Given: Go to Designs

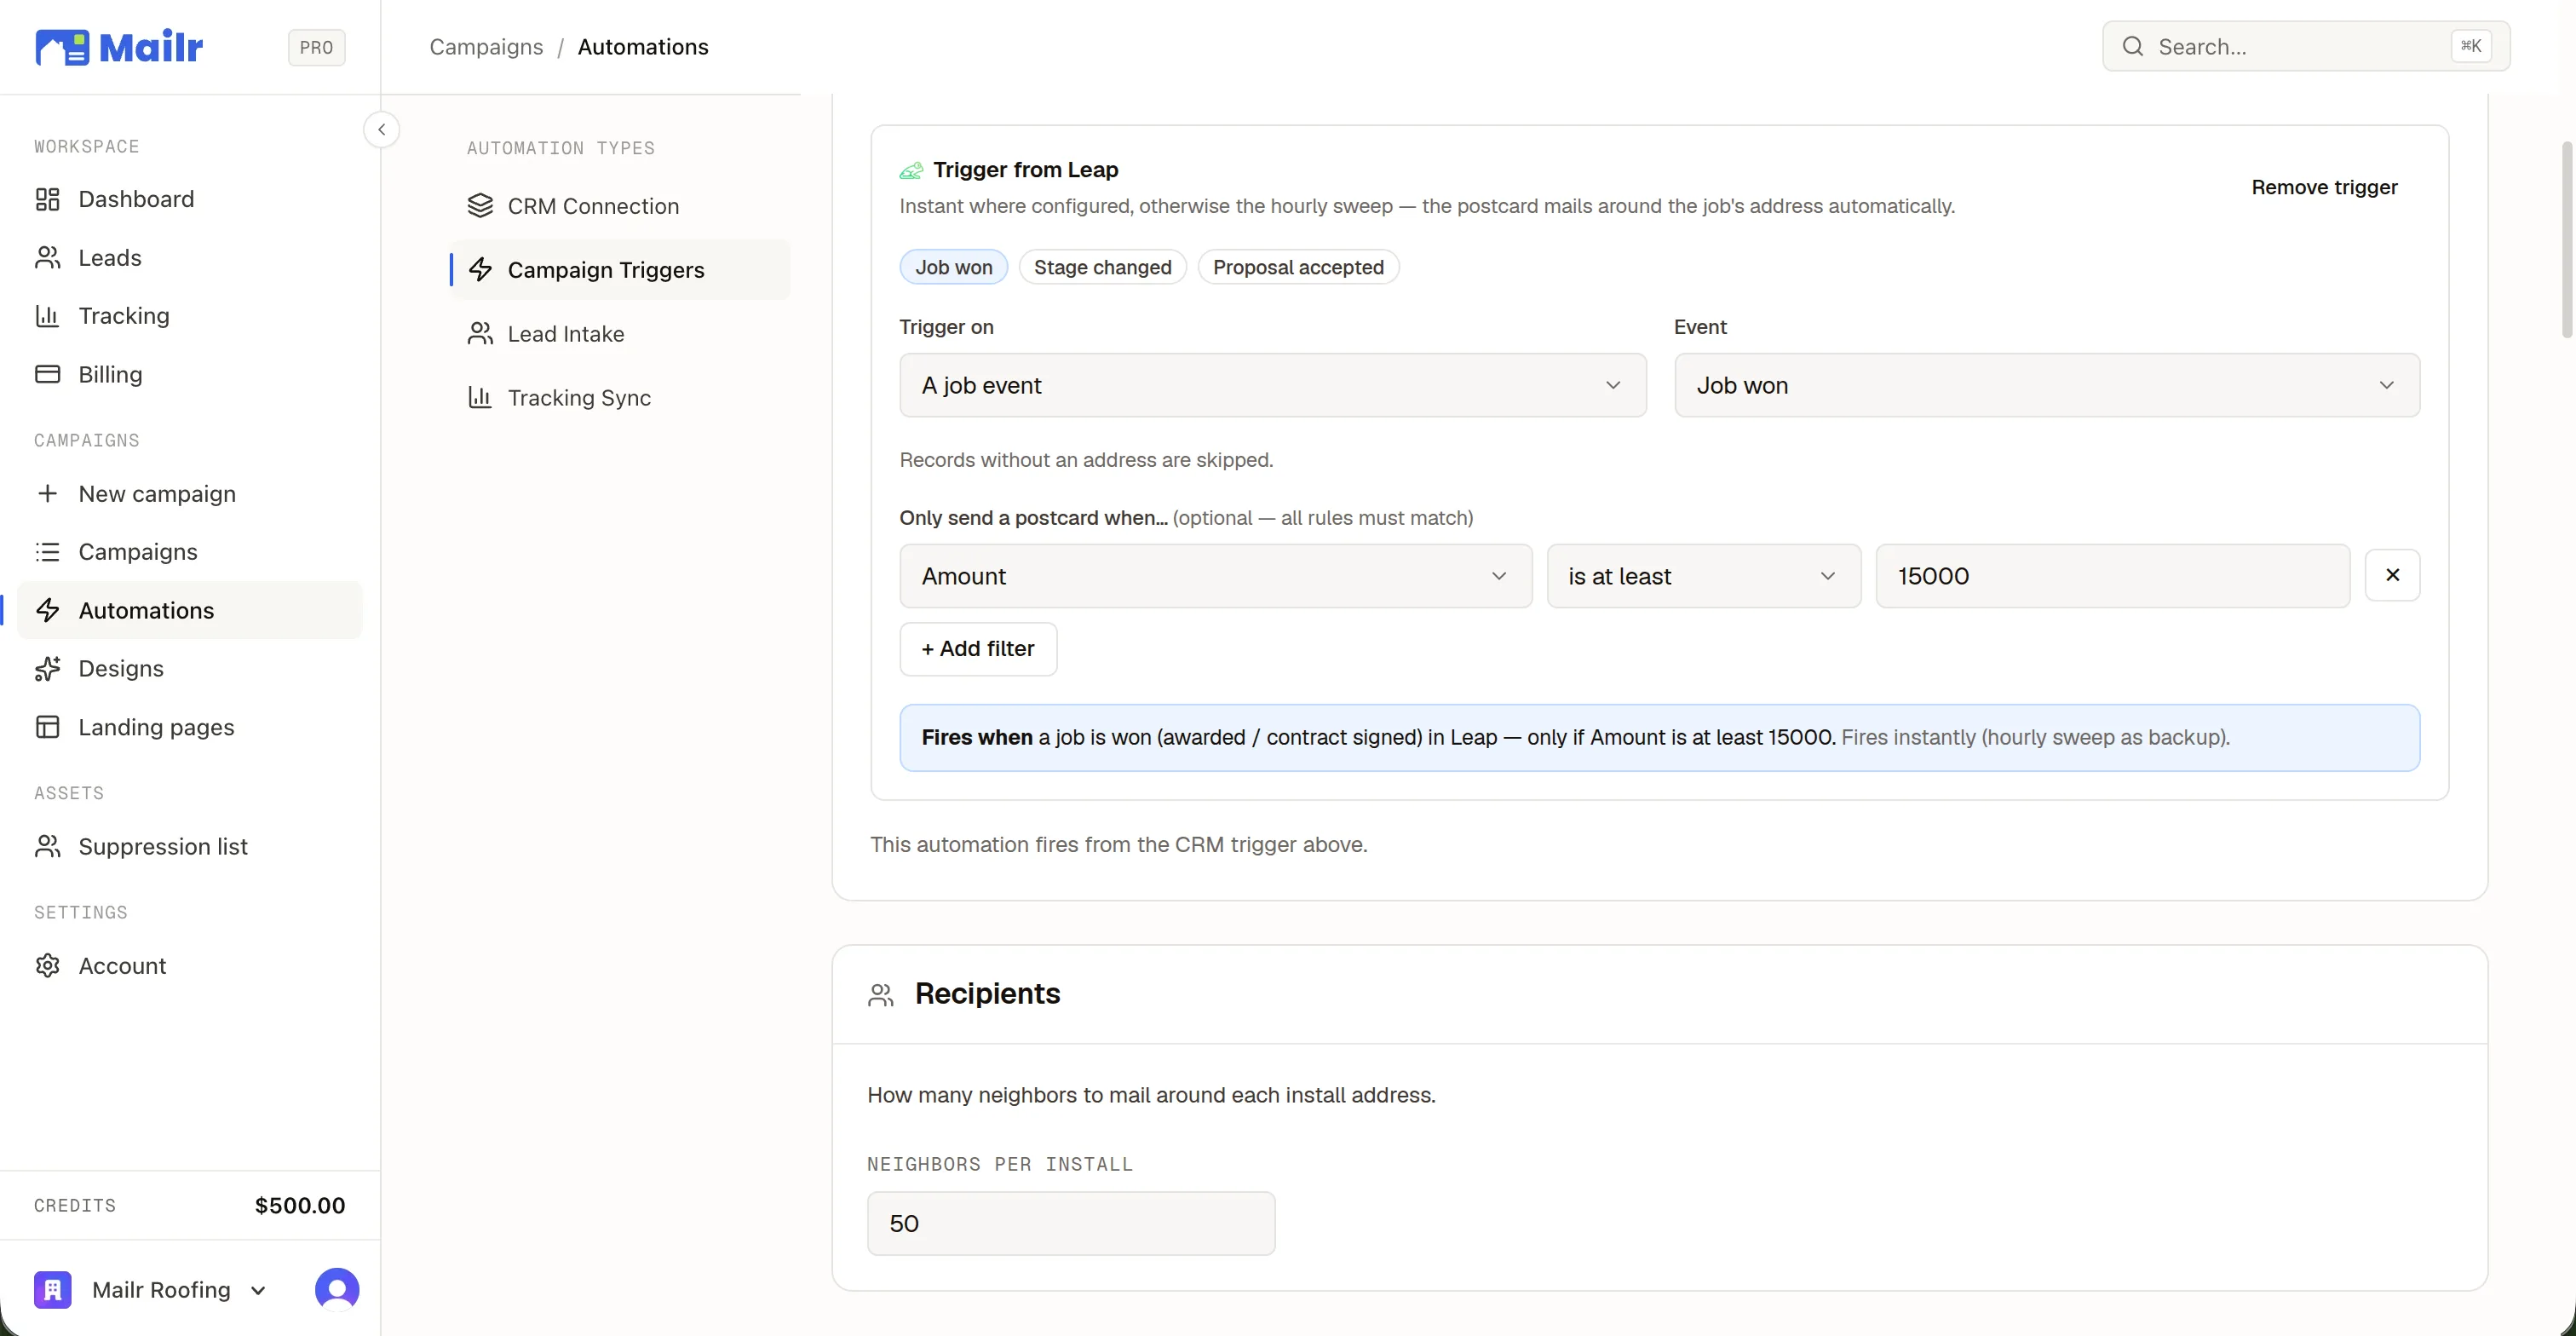Looking at the screenshot, I should click(x=190, y=668).
